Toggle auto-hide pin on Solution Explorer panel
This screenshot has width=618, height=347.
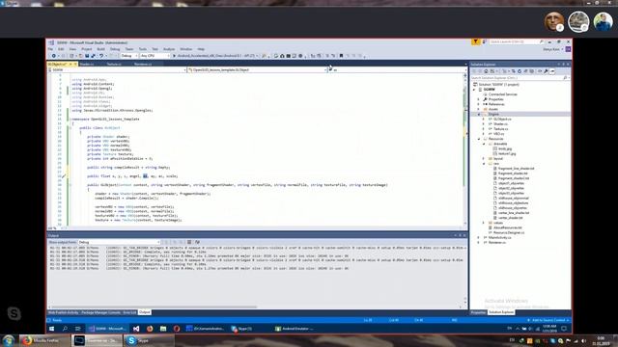(563, 65)
